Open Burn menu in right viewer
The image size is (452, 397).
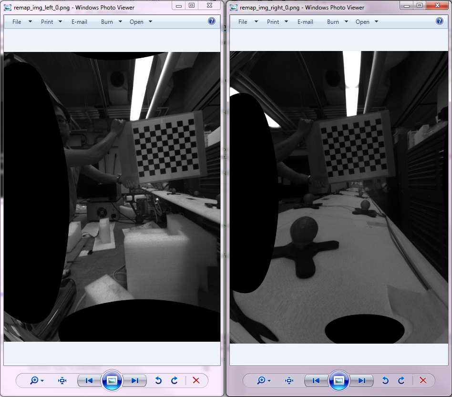click(x=333, y=22)
